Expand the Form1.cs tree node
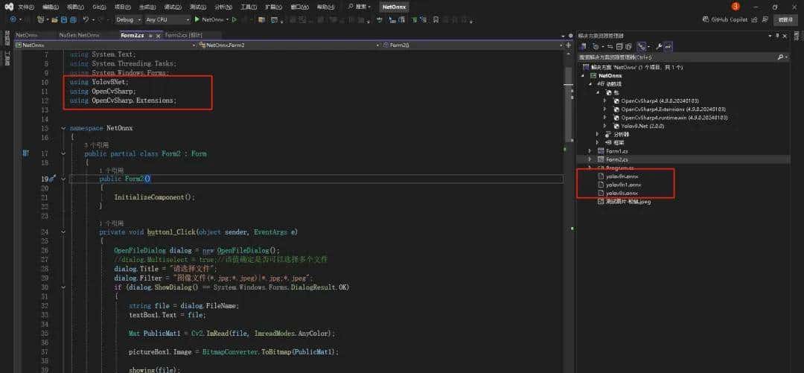Image resolution: width=804 pixels, height=373 pixels. point(590,151)
